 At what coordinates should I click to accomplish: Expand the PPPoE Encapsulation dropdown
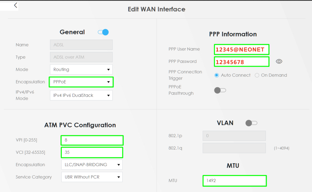pyautogui.click(x=81, y=82)
